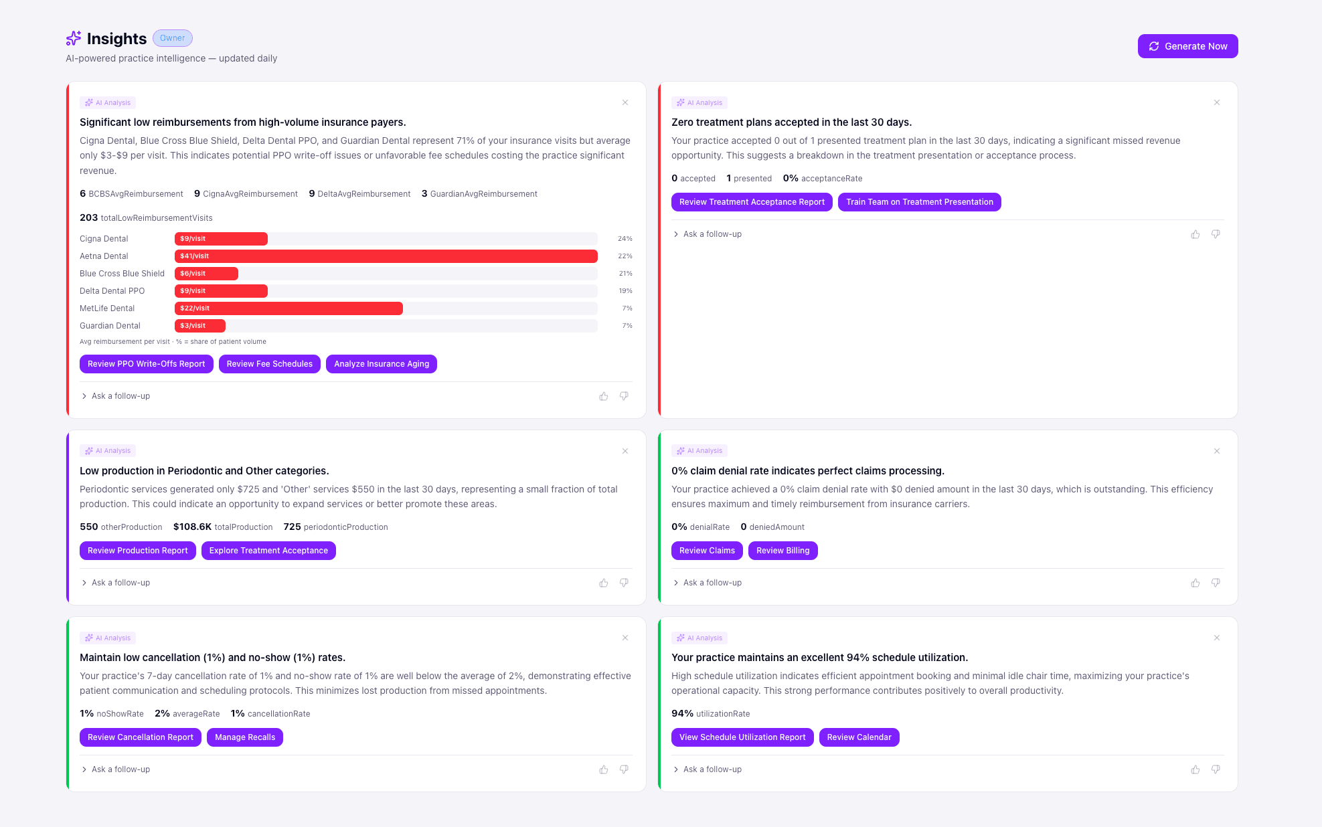The height and width of the screenshot is (827, 1322).
Task: Click the Review Calendar button
Action: [x=859, y=737]
